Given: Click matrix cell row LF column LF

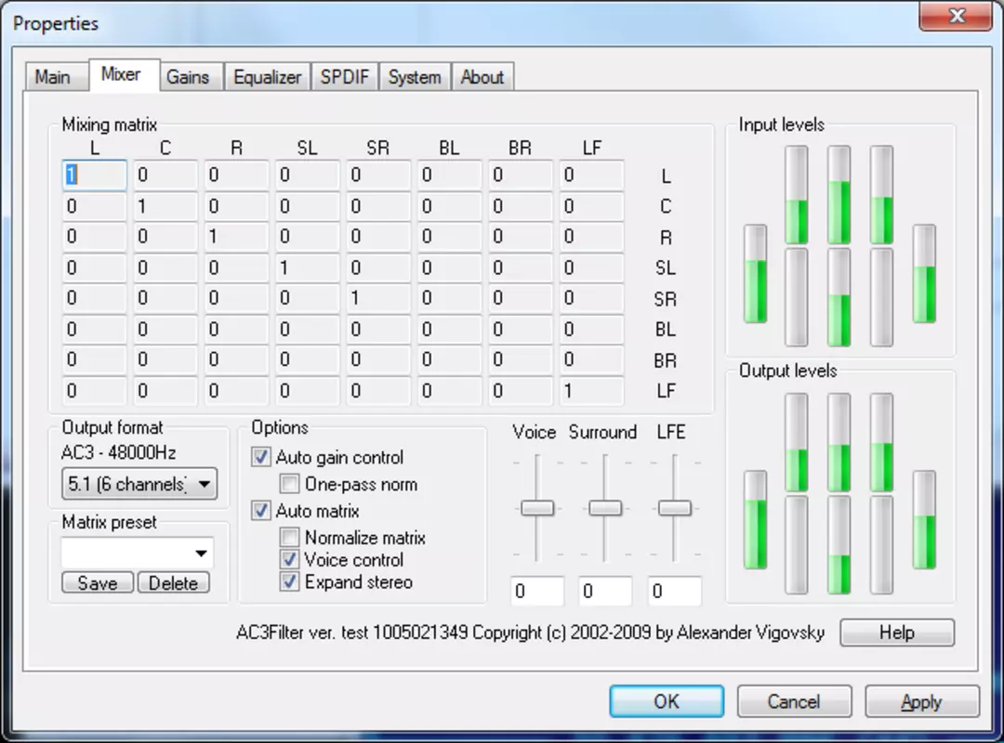Looking at the screenshot, I should click(591, 390).
